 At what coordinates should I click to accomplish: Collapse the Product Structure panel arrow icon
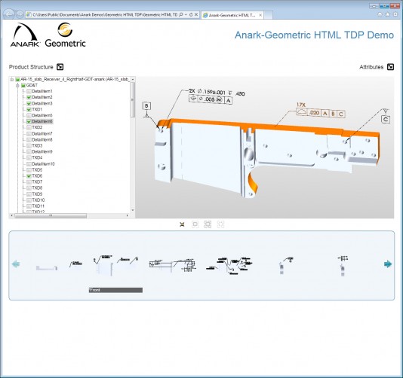[60, 67]
